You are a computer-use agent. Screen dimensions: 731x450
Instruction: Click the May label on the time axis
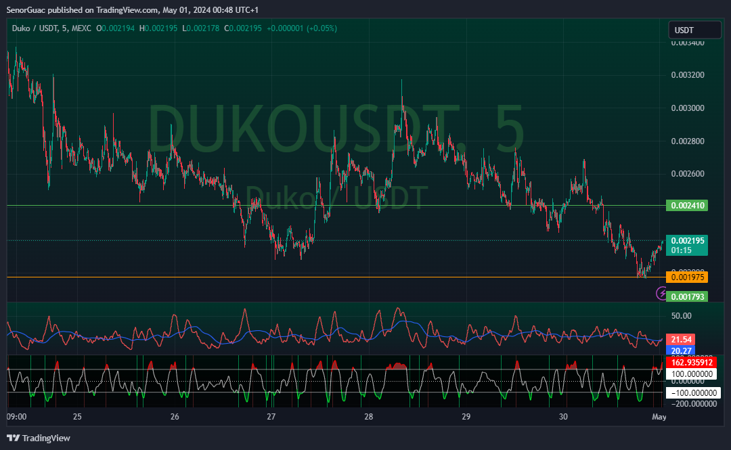click(x=659, y=417)
